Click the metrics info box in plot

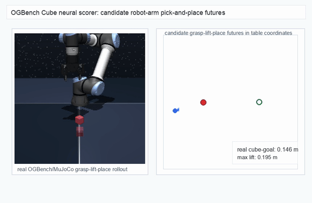tap(265, 153)
